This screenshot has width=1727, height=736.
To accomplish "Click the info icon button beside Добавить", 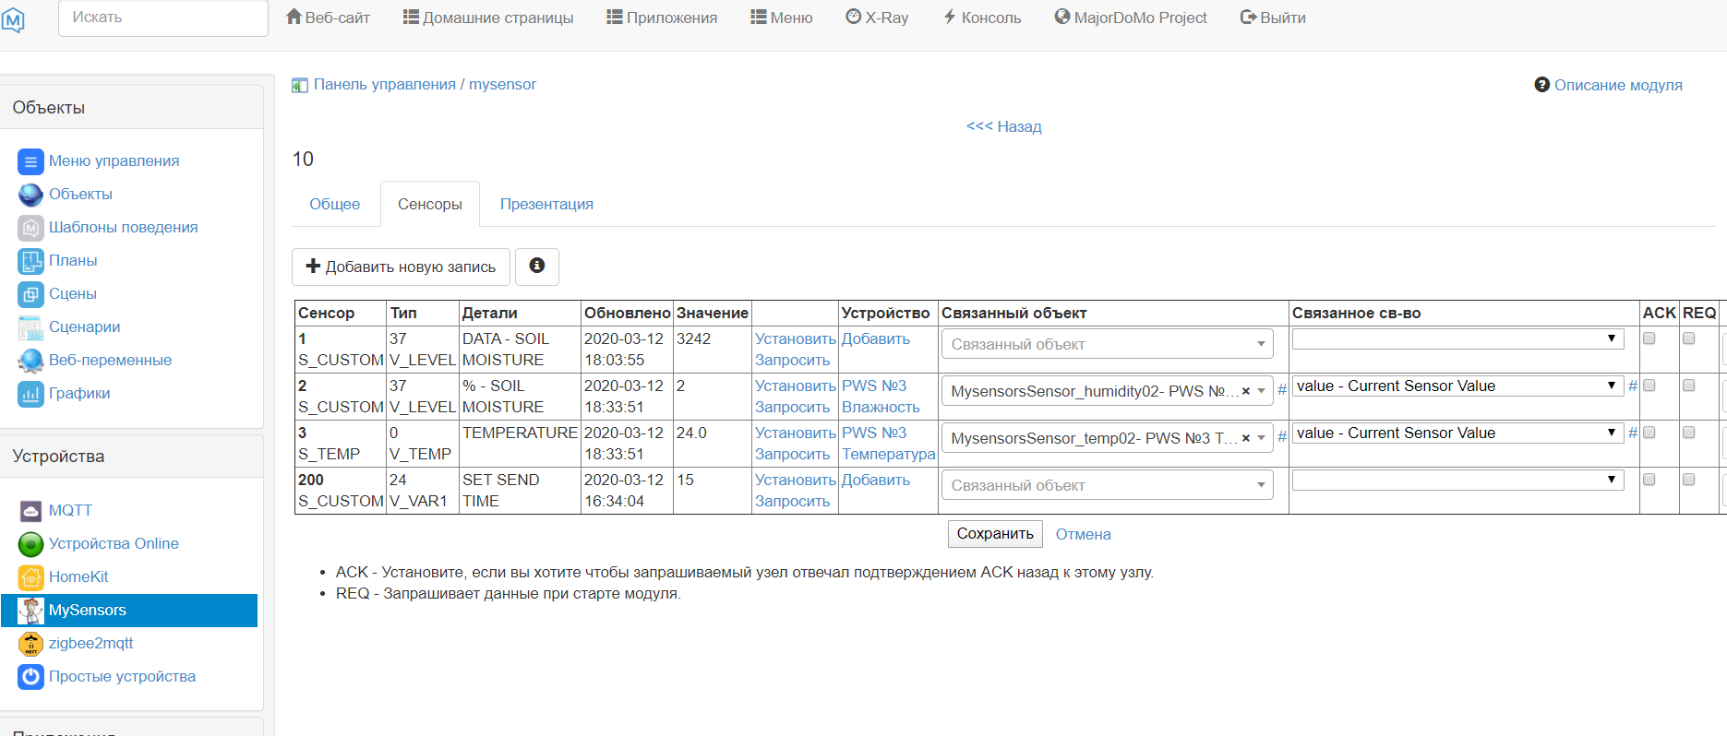I will click(536, 267).
